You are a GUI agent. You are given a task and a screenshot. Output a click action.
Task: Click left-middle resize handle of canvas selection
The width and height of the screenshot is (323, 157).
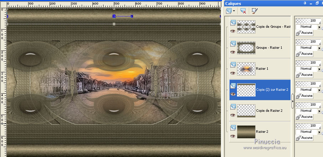[x=7, y=16]
